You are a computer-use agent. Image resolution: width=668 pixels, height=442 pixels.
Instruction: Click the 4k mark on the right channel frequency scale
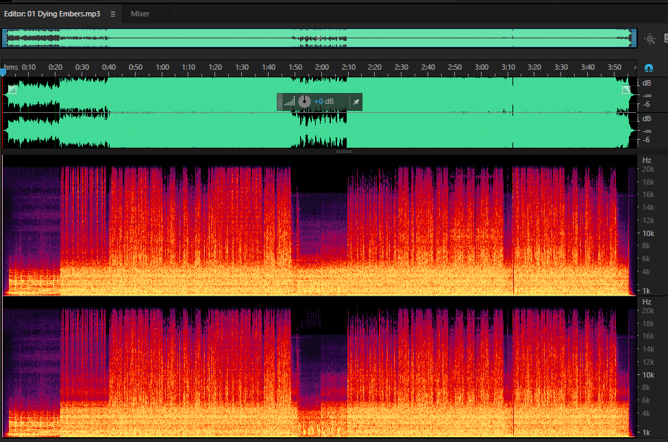pos(646,413)
